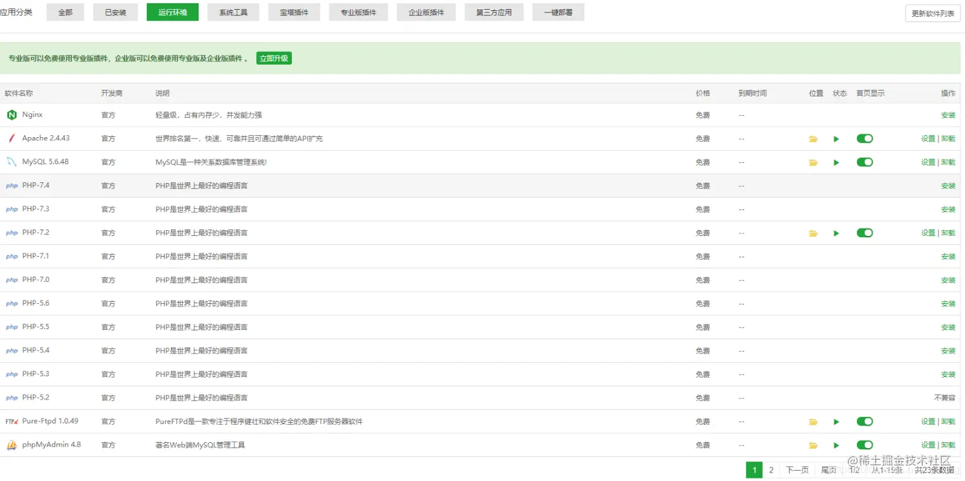
Task: Click the Nginx logo icon
Action: point(12,115)
